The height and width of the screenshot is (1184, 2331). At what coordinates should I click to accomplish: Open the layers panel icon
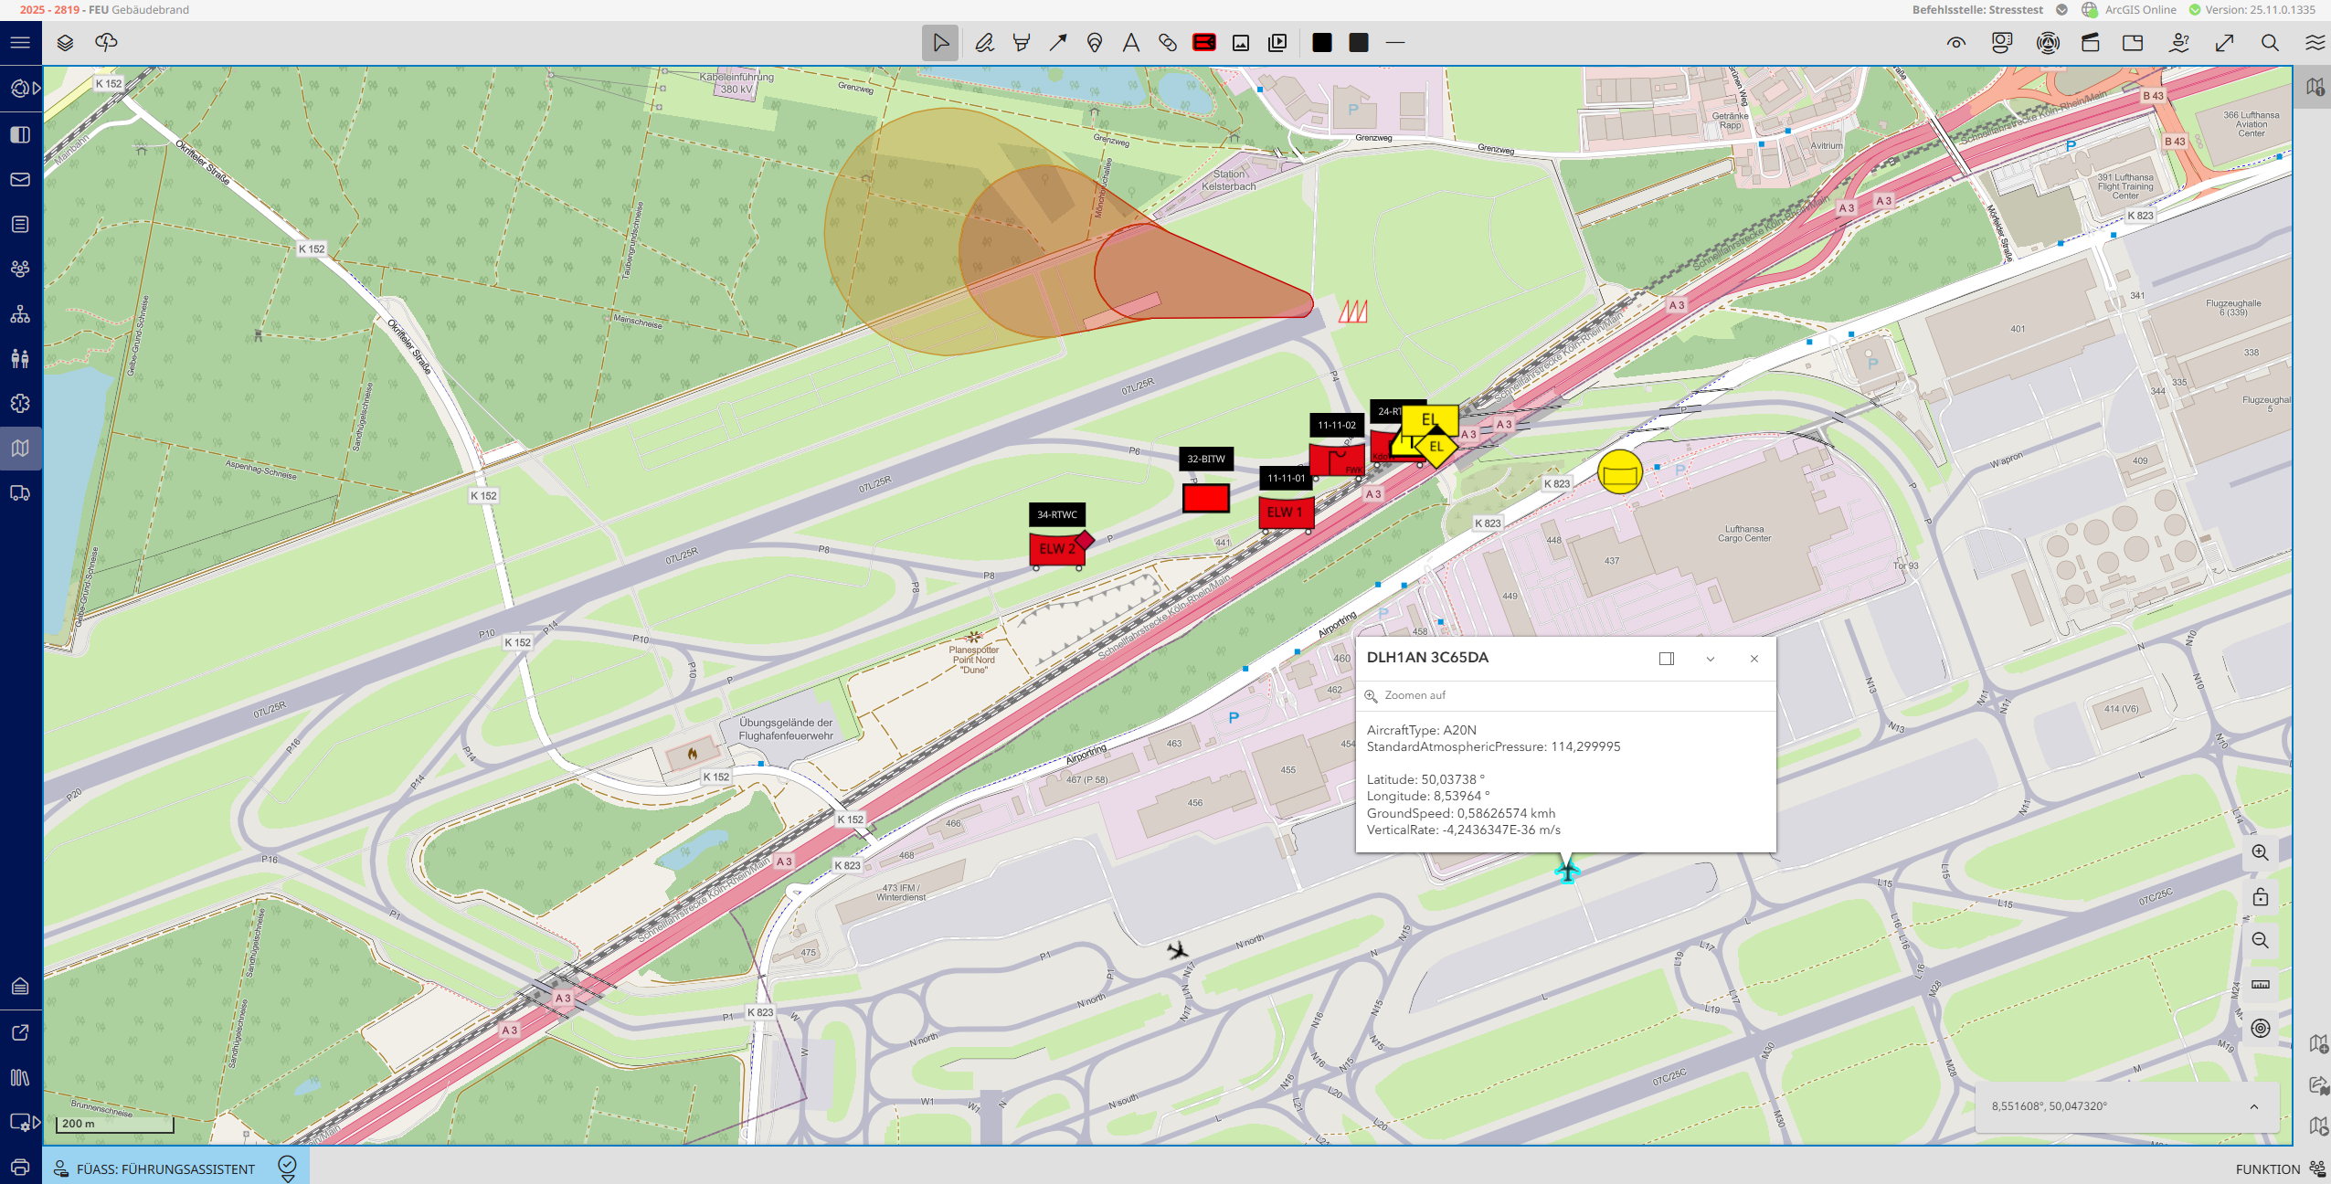(65, 43)
